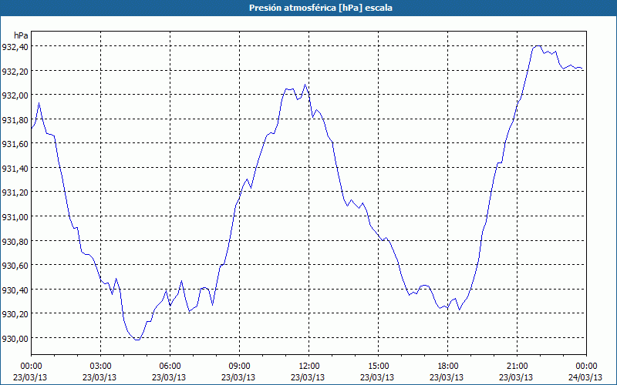Click the 09:00 time axis label
617x385 pixels.
239,367
